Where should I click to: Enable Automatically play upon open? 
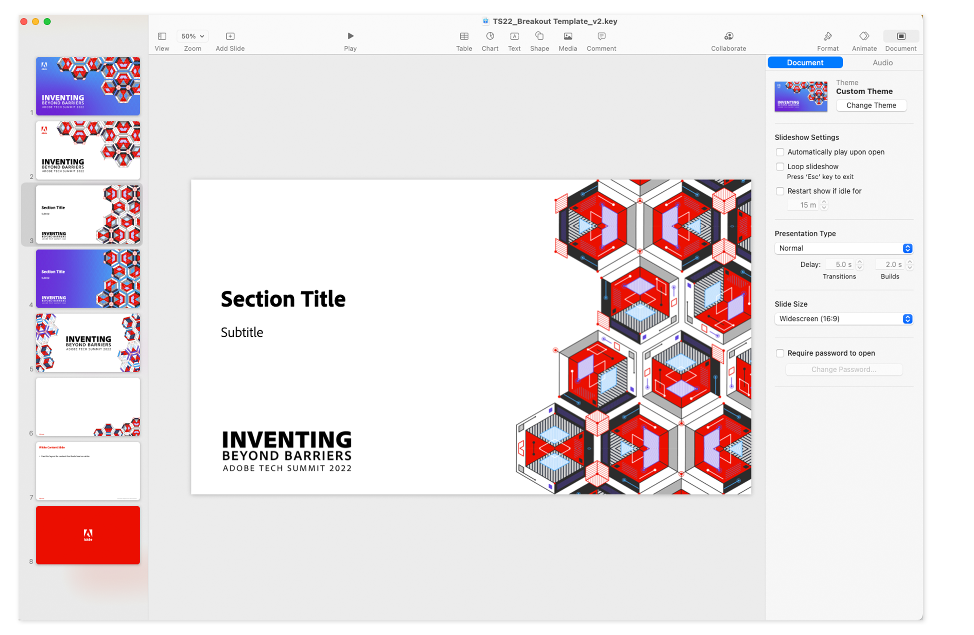coord(780,152)
